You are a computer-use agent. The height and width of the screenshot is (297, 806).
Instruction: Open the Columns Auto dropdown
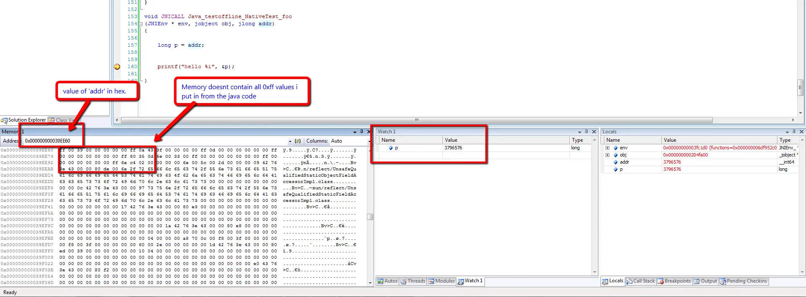(369, 141)
